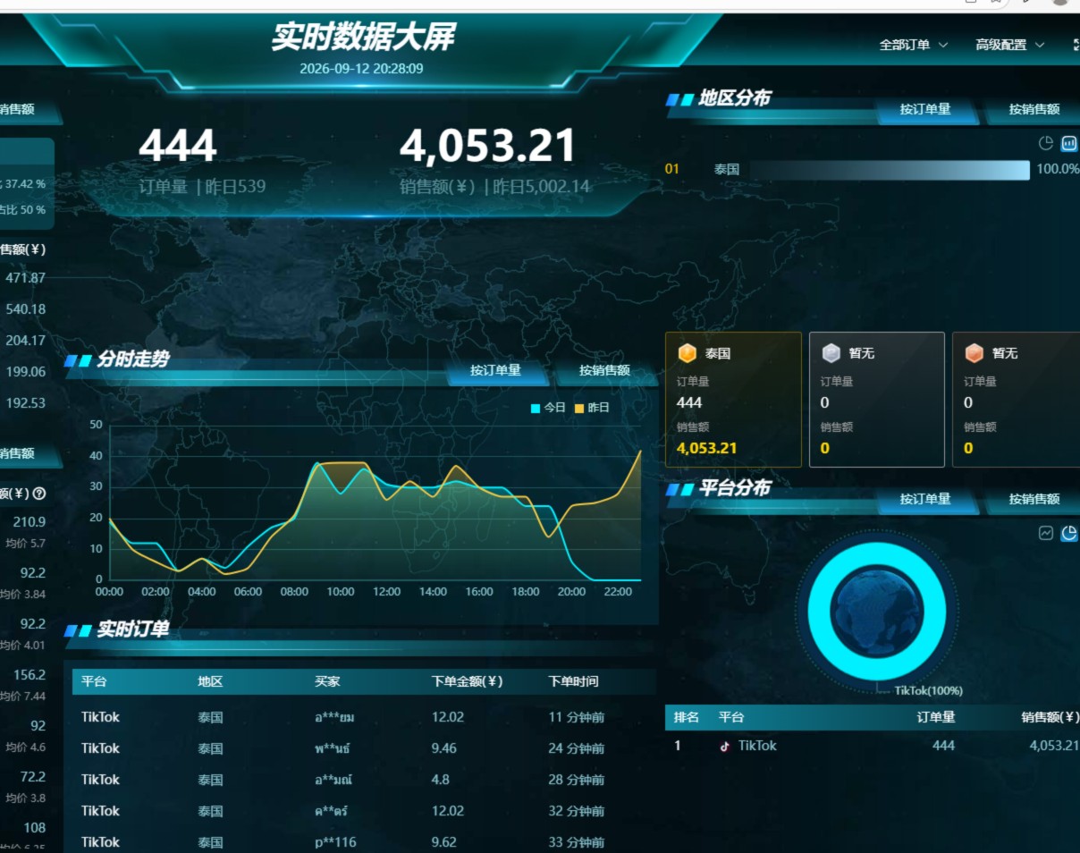Image resolution: width=1080 pixels, height=853 pixels.
Task: Click the 平台 column header in 实时订单
Action: pos(94,681)
